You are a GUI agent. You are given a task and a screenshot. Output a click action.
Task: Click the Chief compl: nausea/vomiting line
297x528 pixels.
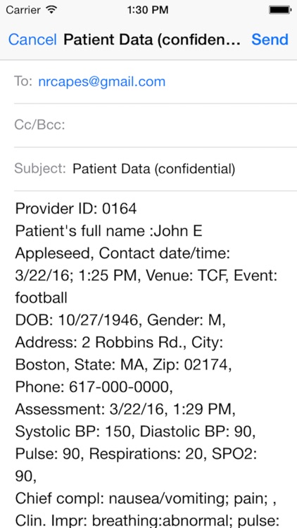(x=146, y=499)
